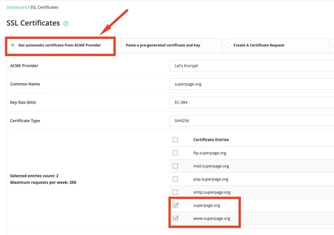
Task: Open the ACME Provider Let's Encrypt dropdown
Action: [252, 66]
